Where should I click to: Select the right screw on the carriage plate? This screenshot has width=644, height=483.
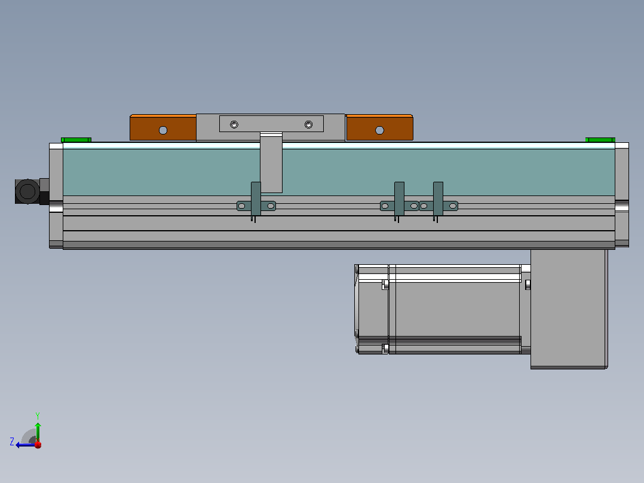pos(308,124)
